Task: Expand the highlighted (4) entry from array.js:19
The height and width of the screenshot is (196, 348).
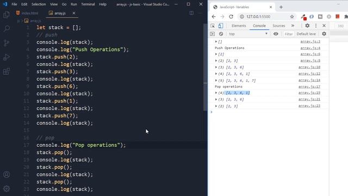Action: (216, 93)
